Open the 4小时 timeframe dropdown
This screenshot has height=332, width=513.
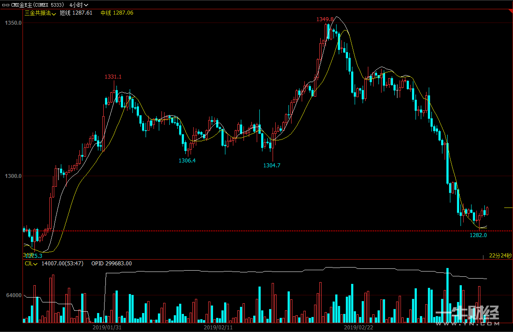[79, 4]
